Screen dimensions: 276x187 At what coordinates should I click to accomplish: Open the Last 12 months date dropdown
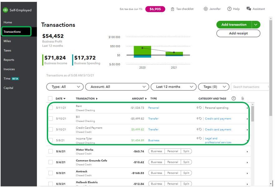point(174,87)
